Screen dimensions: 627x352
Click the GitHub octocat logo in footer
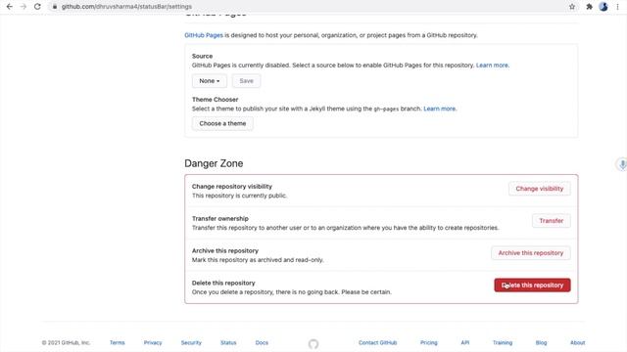coord(313,343)
